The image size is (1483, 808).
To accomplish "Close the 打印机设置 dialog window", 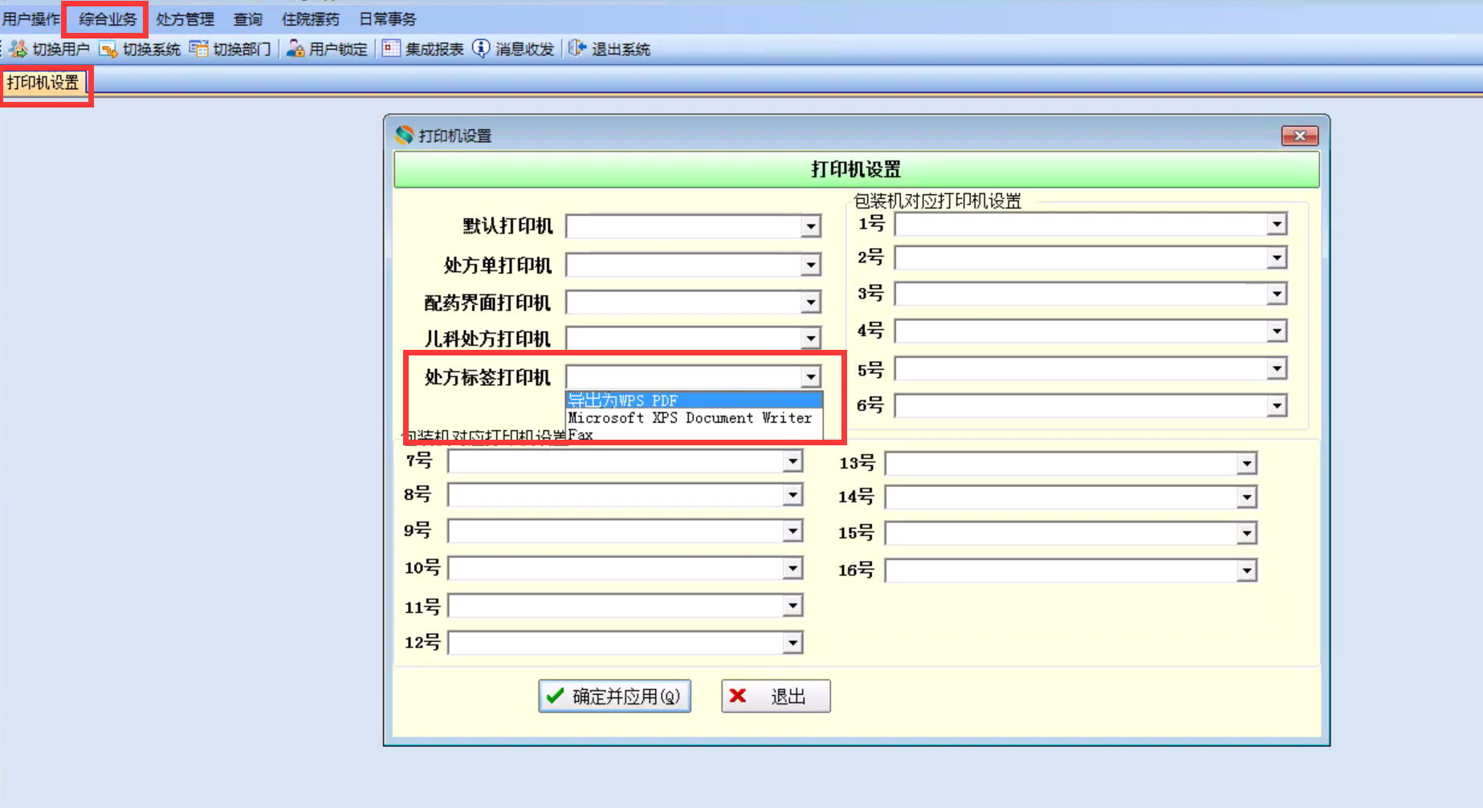I will tap(1300, 136).
